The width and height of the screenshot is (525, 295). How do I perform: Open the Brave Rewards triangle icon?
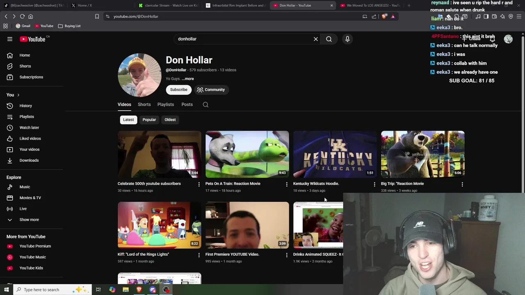click(393, 16)
